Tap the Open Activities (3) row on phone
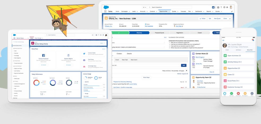Image resolution: width=261 pixels, height=124 pixels. click(238, 56)
